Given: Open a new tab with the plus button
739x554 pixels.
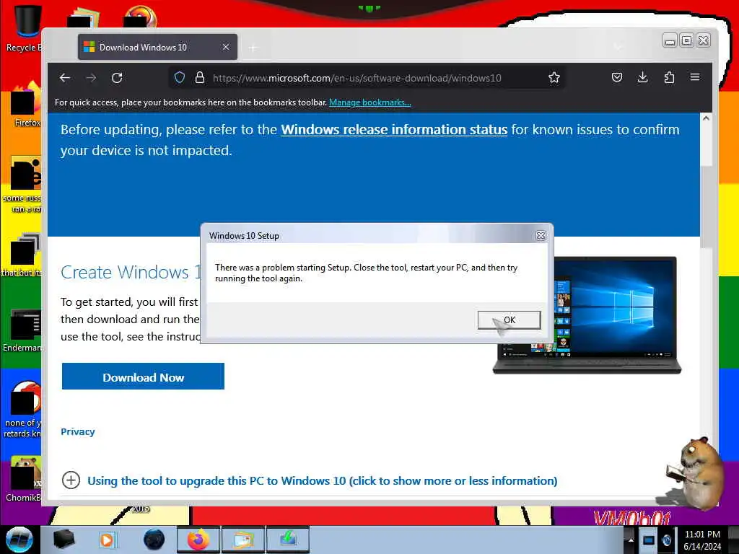Looking at the screenshot, I should coord(253,48).
